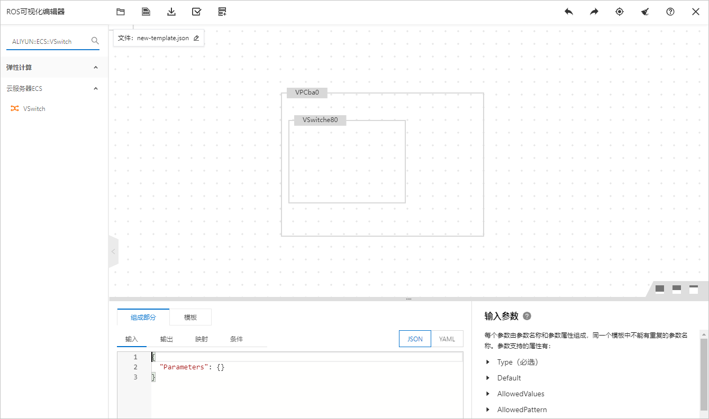Click the VSwitch item text in the resource list

coord(34,109)
